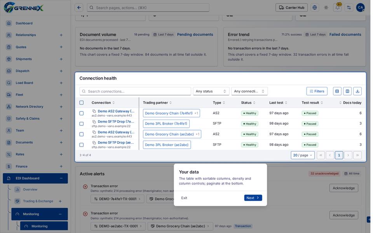Image resolution: width=373 pixels, height=233 pixels.
Task: Open the language globe icon
Action: click(x=314, y=8)
